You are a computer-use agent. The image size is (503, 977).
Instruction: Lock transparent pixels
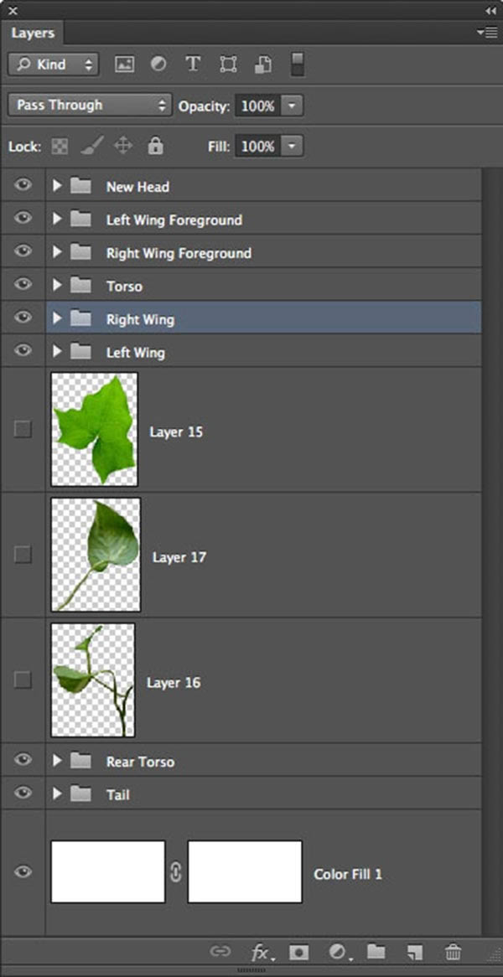60,147
